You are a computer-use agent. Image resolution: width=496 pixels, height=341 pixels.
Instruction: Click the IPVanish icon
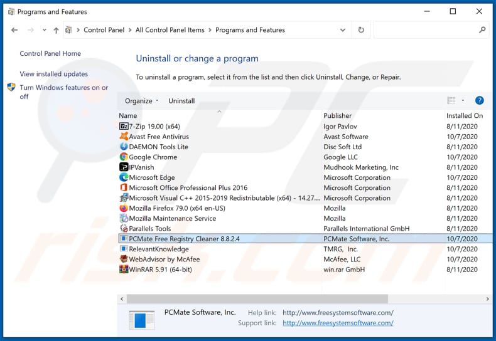(124, 167)
